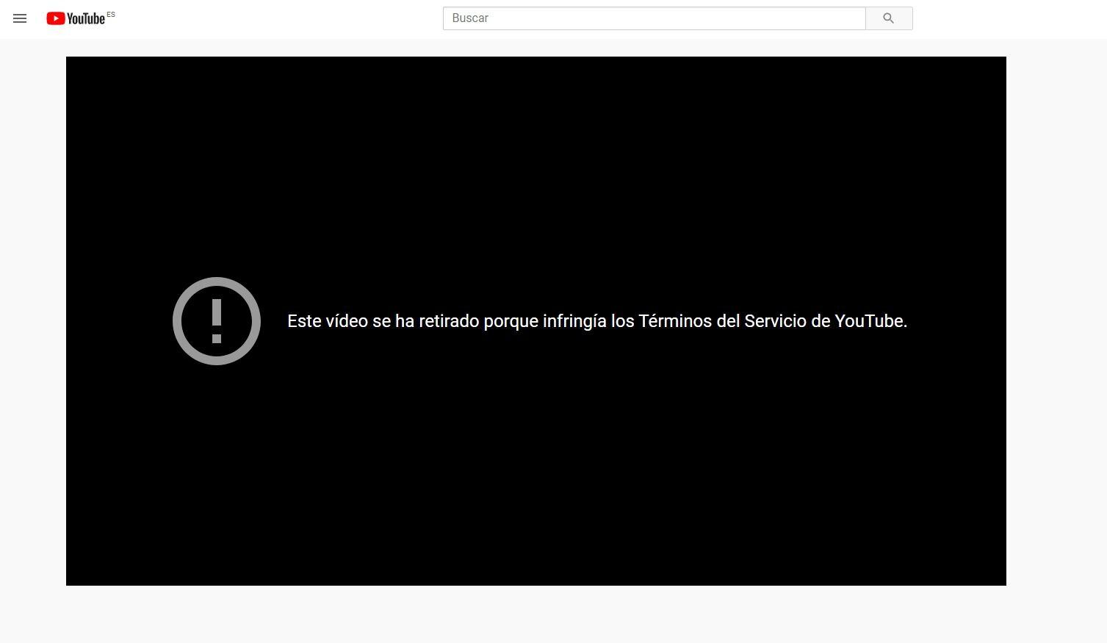
Task: Click the word "infringía" in the notice
Action: click(574, 321)
